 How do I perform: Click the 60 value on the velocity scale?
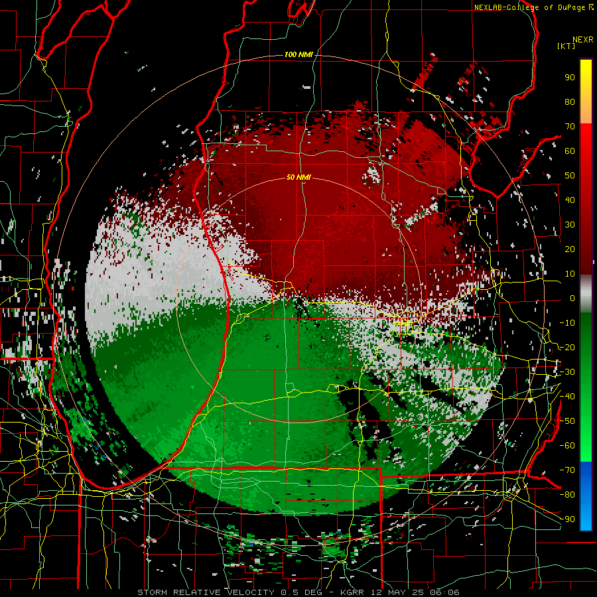[570, 151]
